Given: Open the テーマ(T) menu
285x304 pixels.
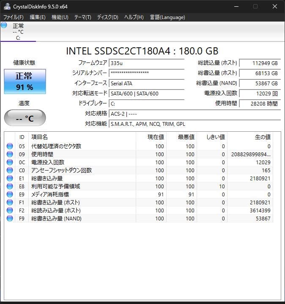Looking at the screenshot, I should (x=83, y=17).
